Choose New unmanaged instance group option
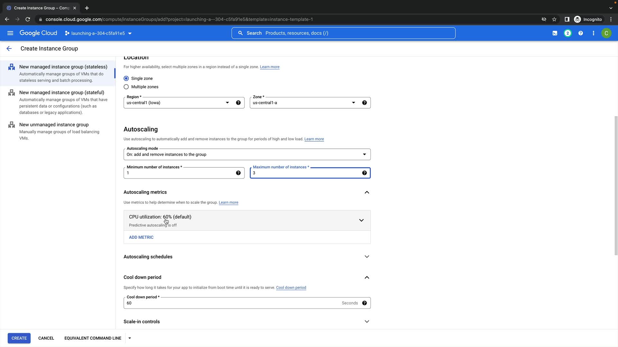This screenshot has width=618, height=347. (54, 125)
